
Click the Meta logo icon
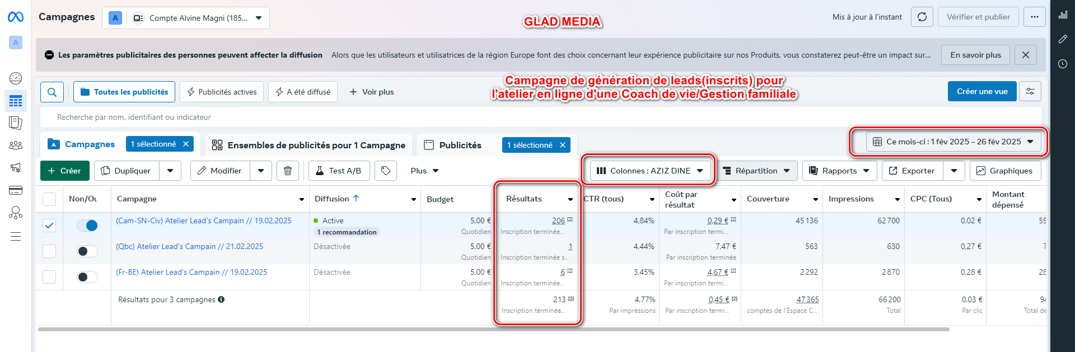tap(16, 17)
